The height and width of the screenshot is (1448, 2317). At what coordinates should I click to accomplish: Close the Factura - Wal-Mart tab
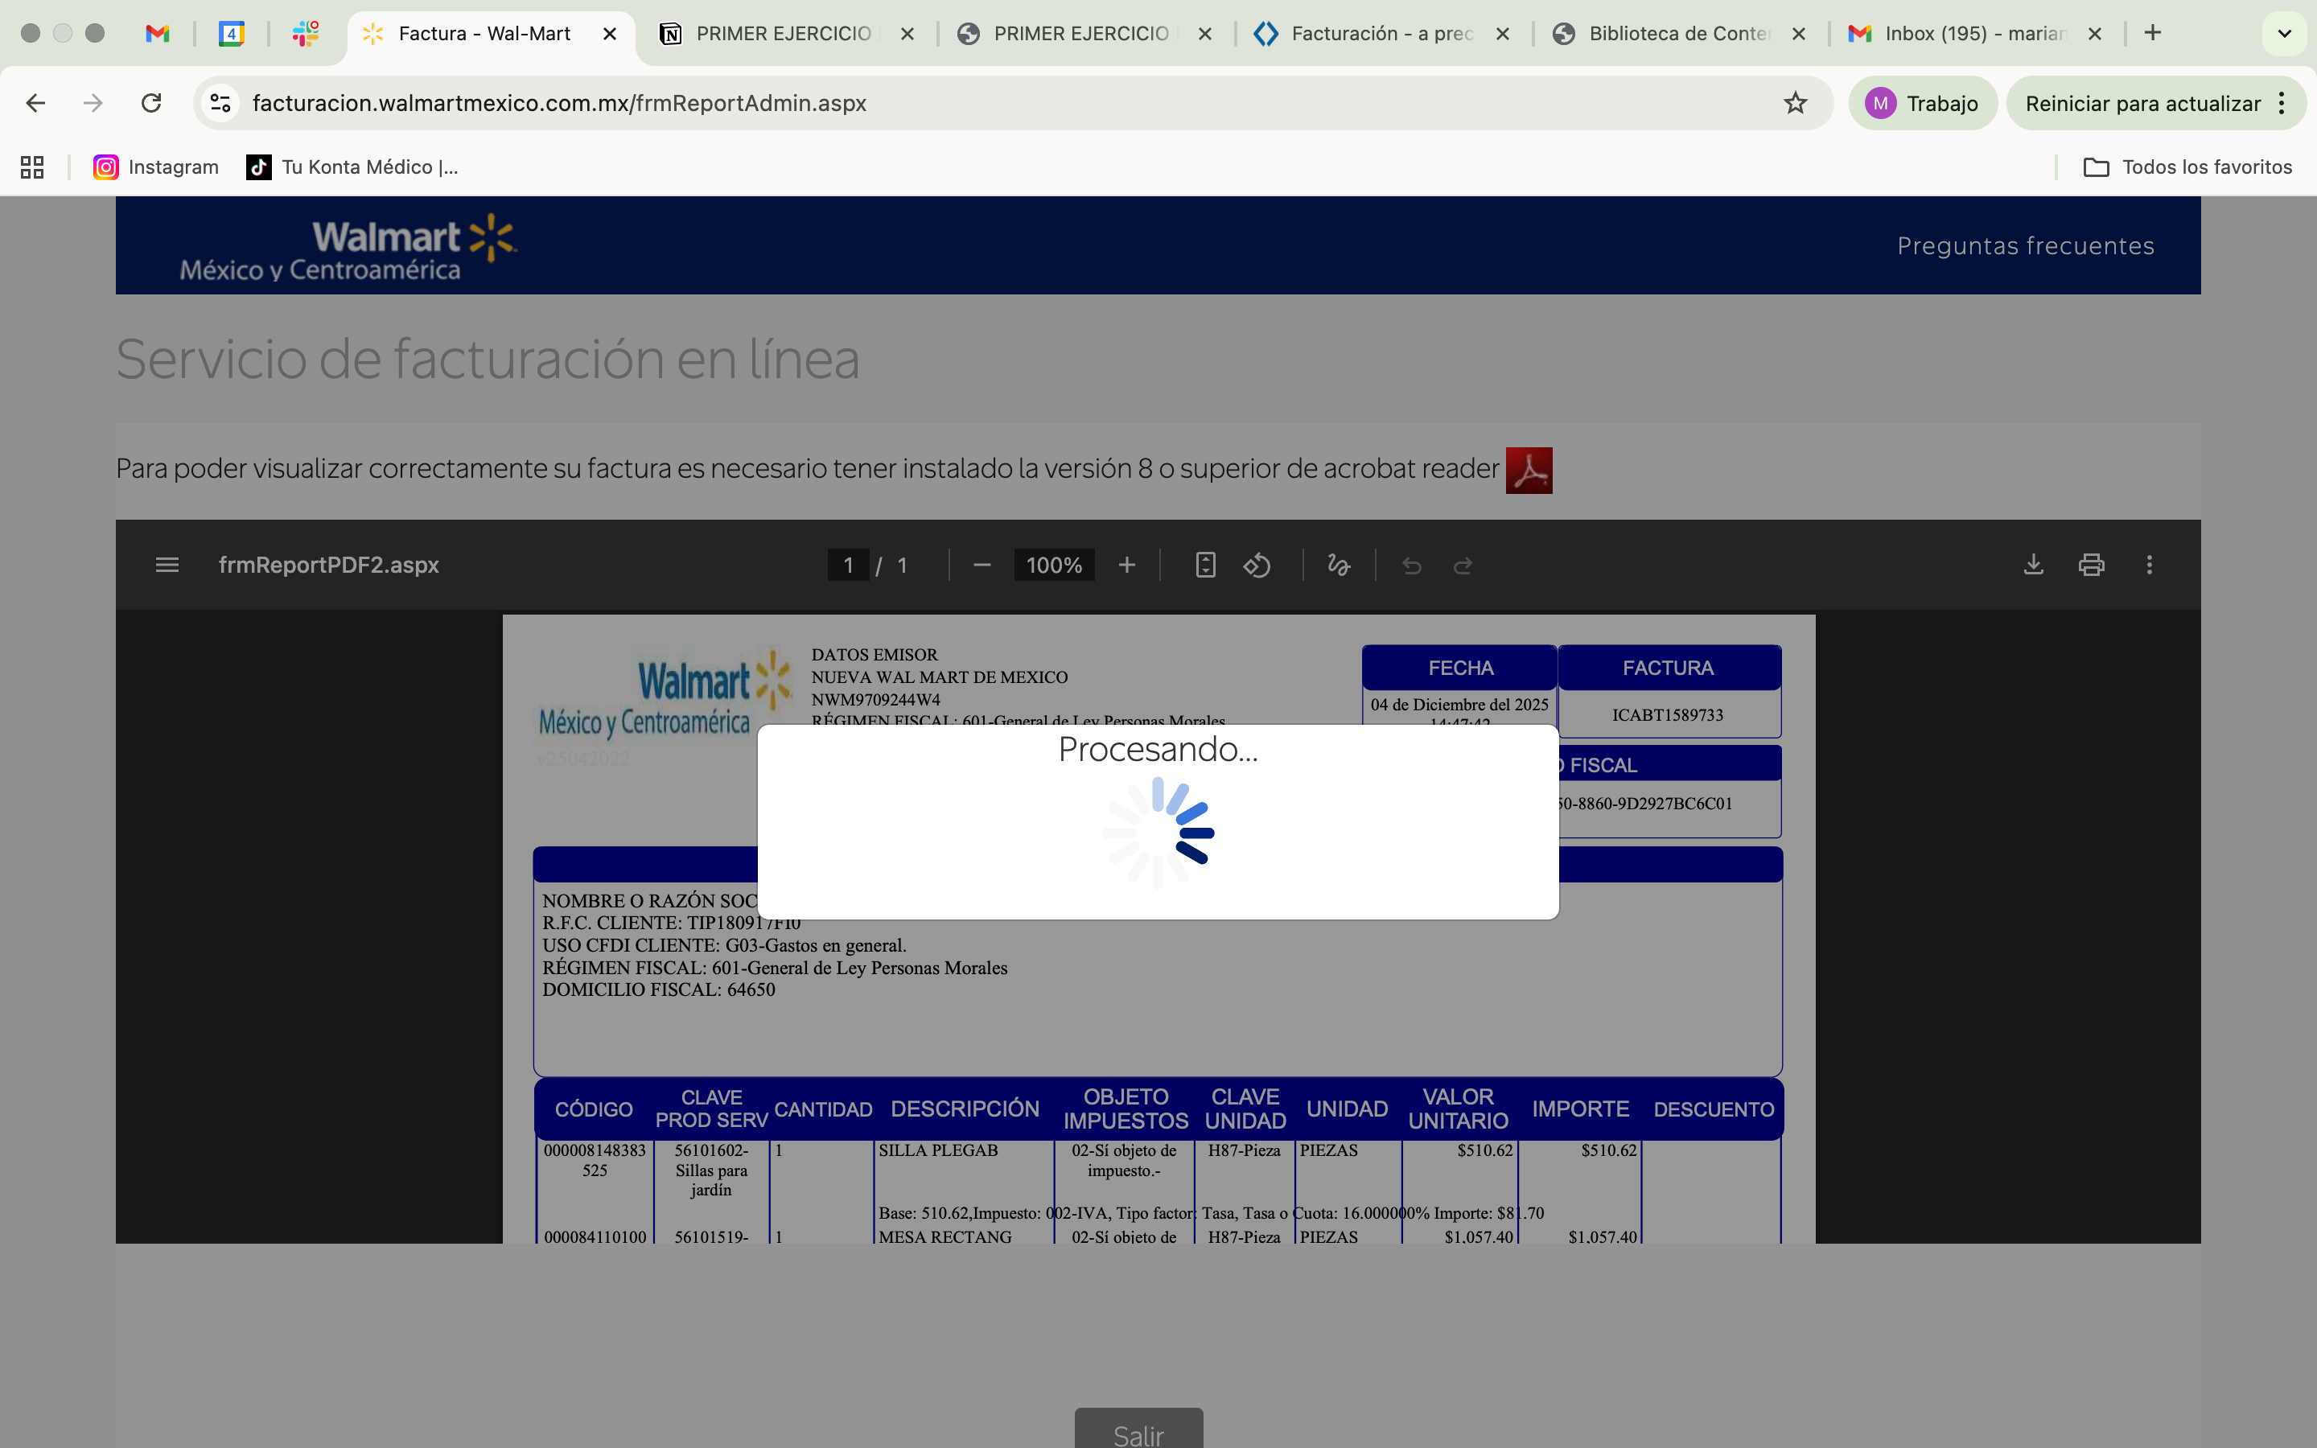pyautogui.click(x=610, y=34)
